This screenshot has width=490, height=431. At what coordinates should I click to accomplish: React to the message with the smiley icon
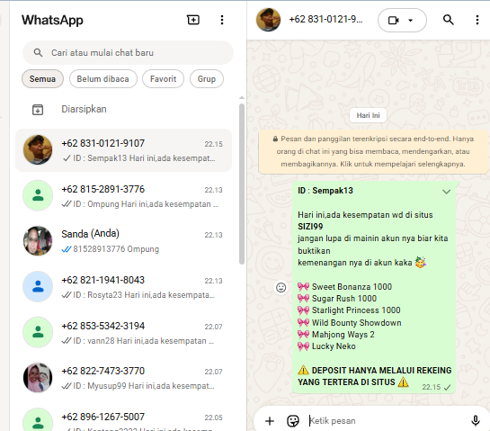click(x=281, y=287)
